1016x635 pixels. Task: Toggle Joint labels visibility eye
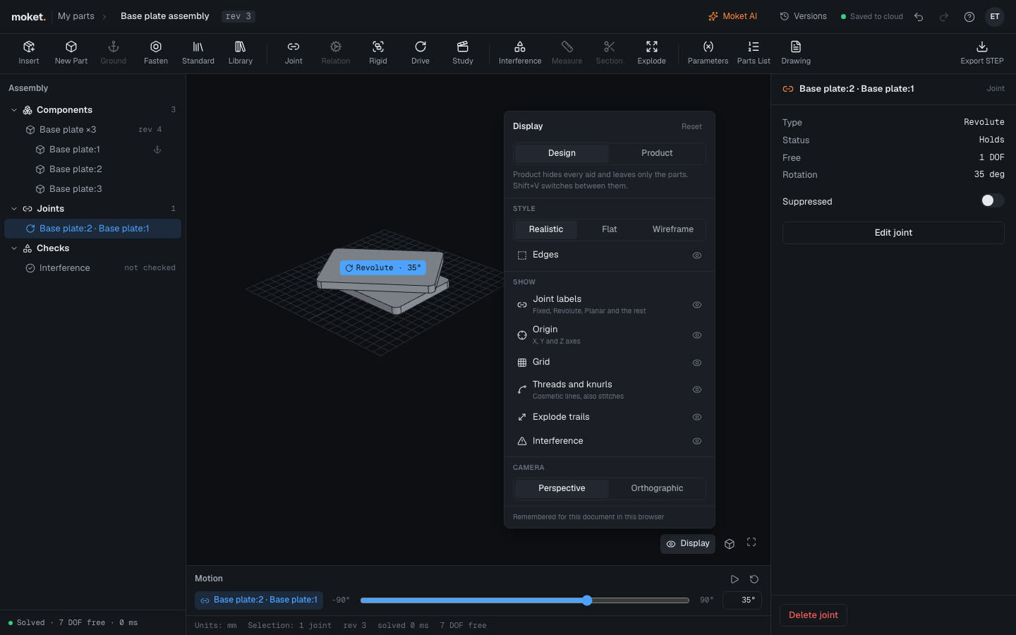point(697,305)
